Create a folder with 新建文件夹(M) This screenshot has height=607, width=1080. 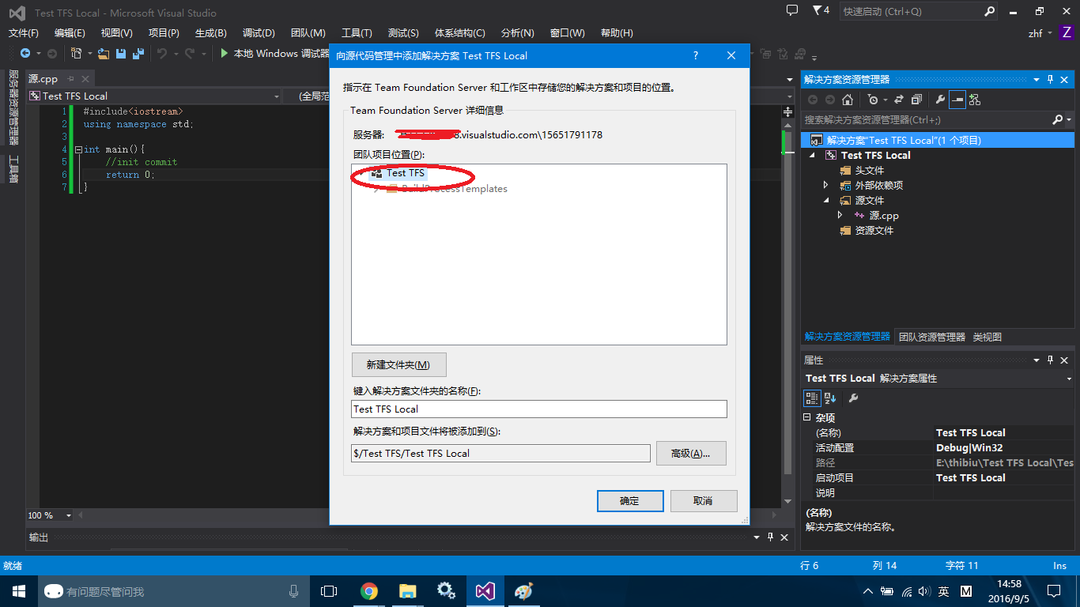(398, 364)
